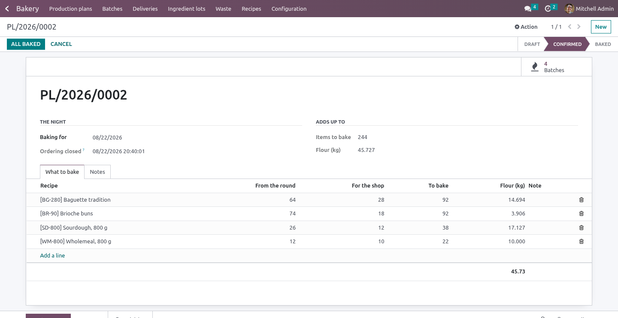Image resolution: width=618 pixels, height=318 pixels.
Task: Open the conversations chat icon
Action: [x=528, y=9]
